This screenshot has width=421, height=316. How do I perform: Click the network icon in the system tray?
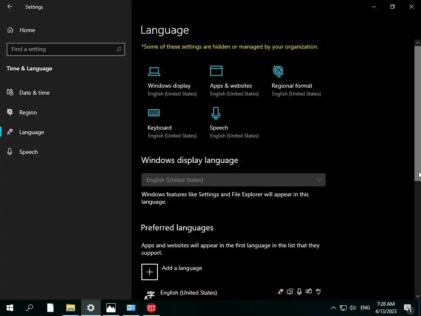tap(343, 308)
